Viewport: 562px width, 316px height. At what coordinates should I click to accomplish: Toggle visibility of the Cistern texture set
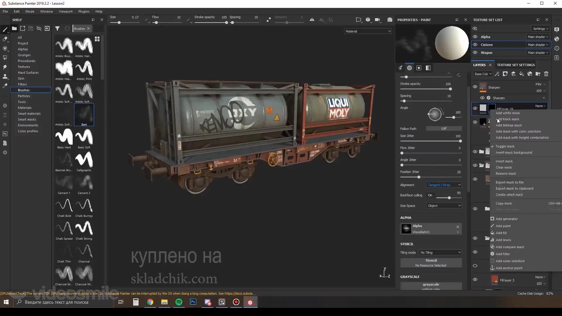pos(475,44)
